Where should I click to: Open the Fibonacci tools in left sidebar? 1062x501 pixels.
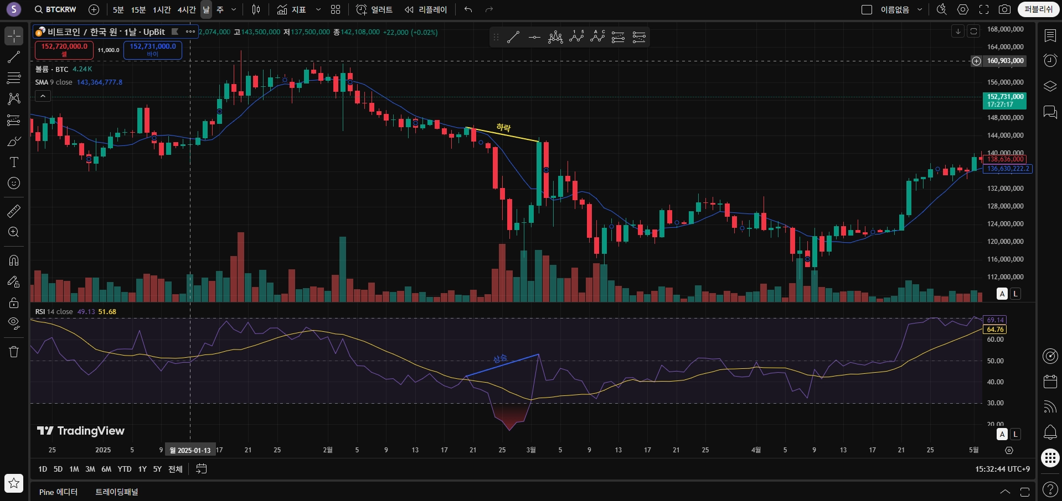click(x=14, y=78)
